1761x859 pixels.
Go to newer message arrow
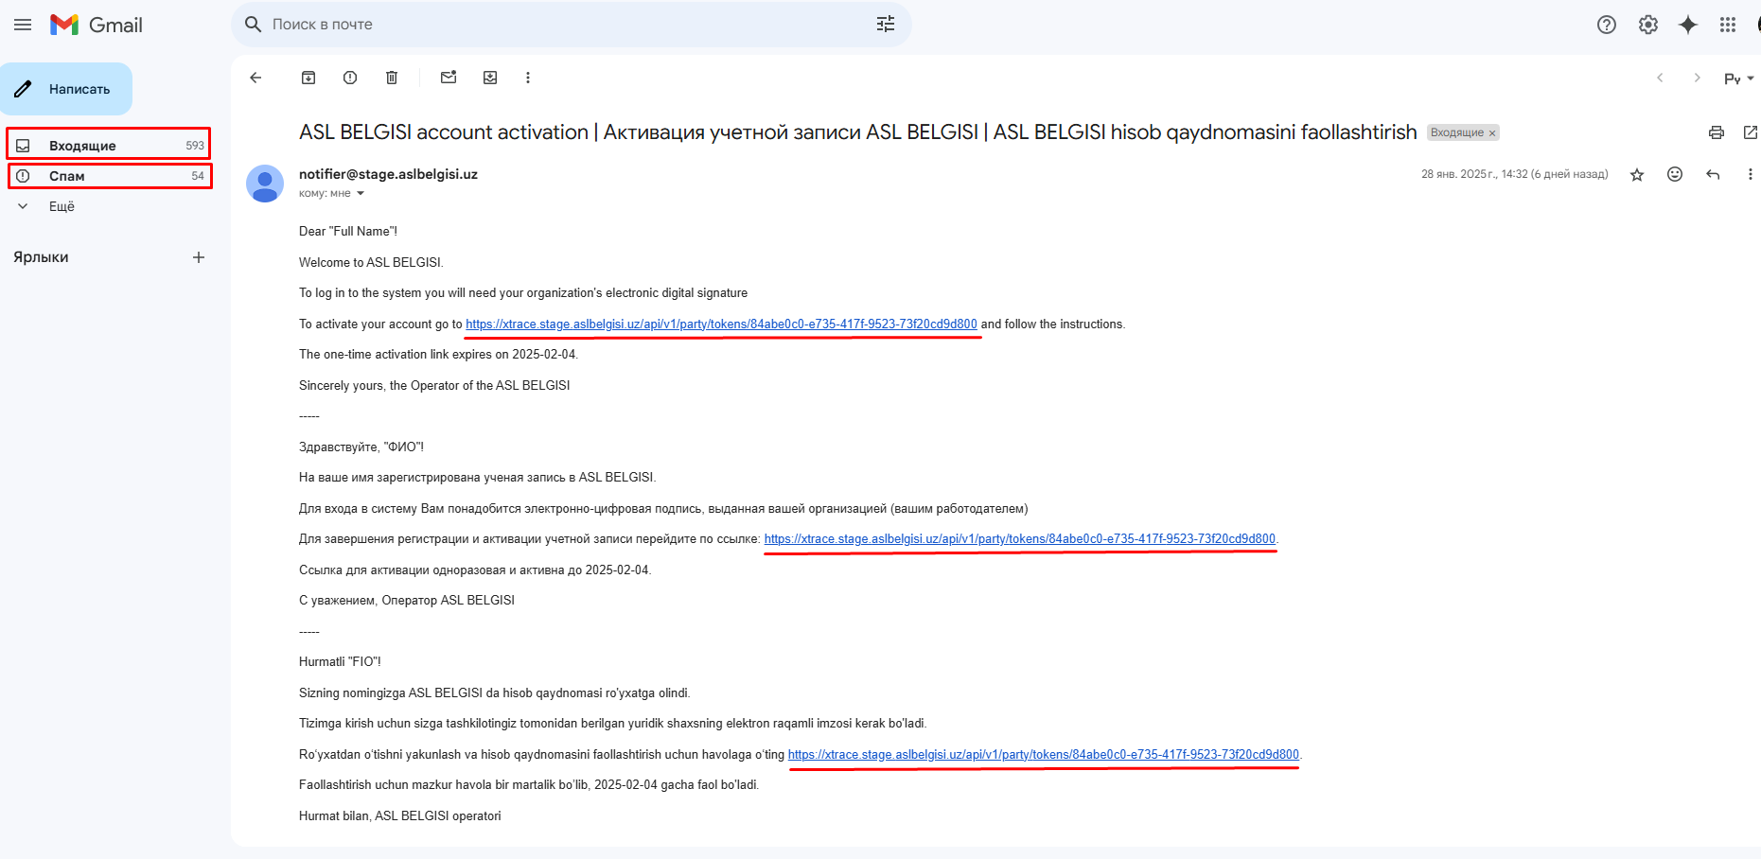click(1660, 78)
